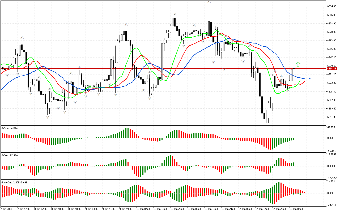The image size is (340, 212).
Task: Click the 6891.45 price scale label
Action: [332, 117]
